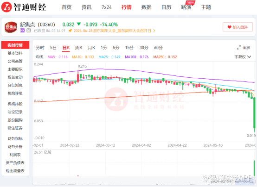Open 利润表 in the sidebar
The width and height of the screenshot is (257, 187).
pos(15,155)
